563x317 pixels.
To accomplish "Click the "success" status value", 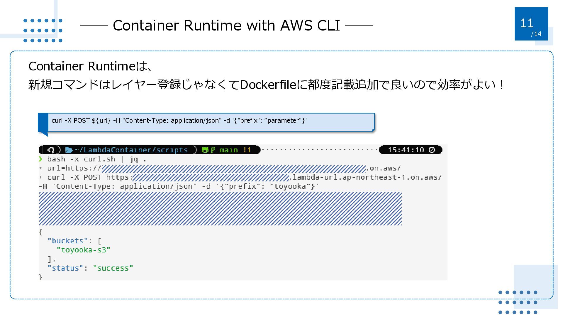I will click(x=113, y=268).
